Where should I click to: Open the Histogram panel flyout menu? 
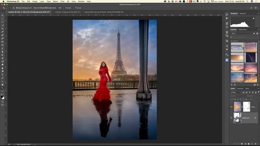coord(258,13)
